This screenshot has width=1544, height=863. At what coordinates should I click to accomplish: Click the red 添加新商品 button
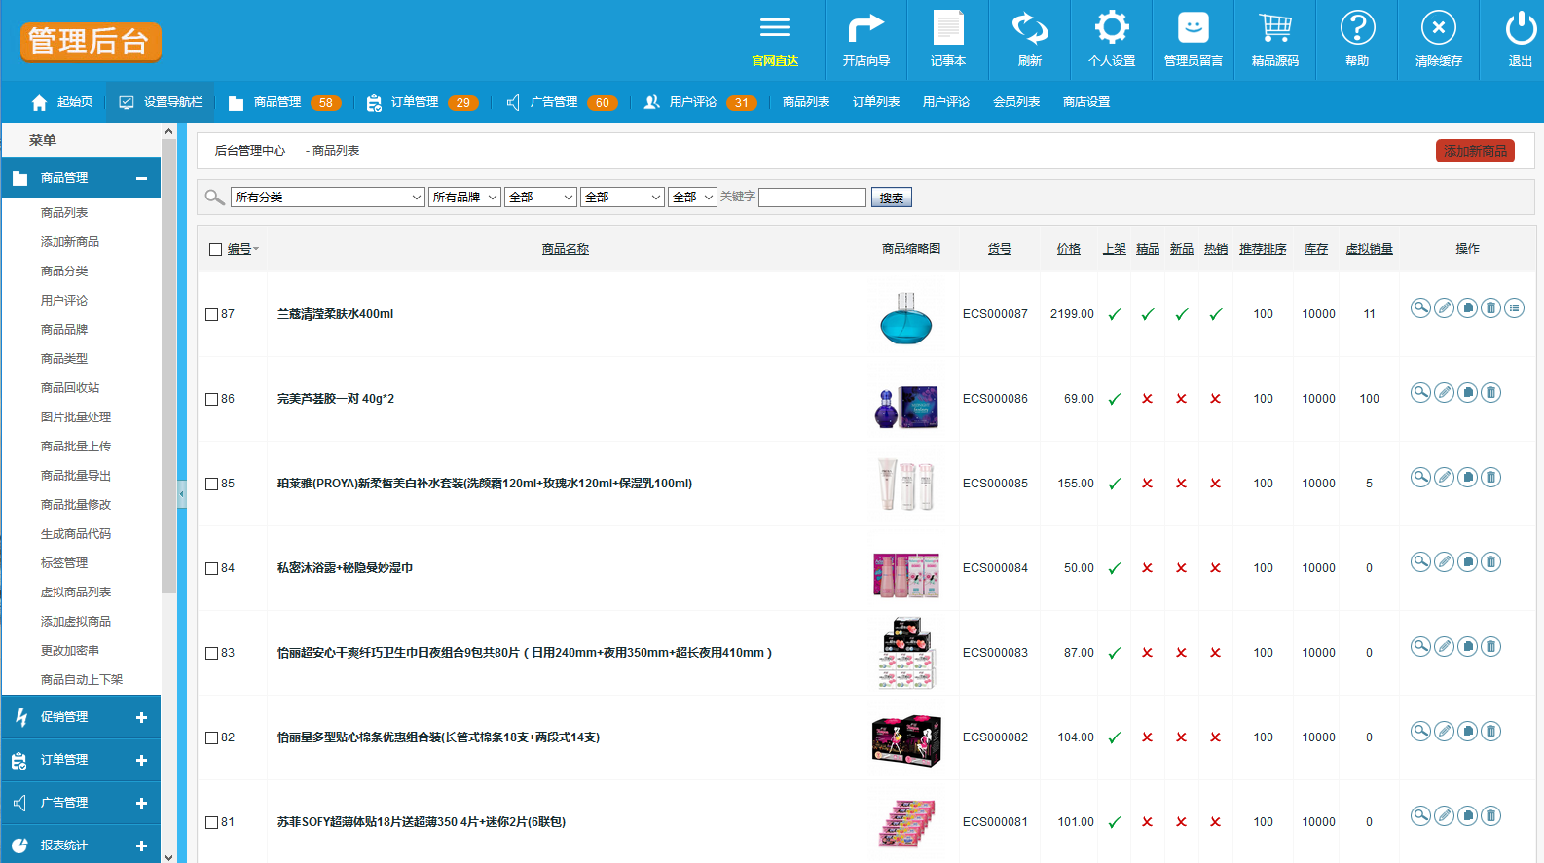coord(1475,151)
